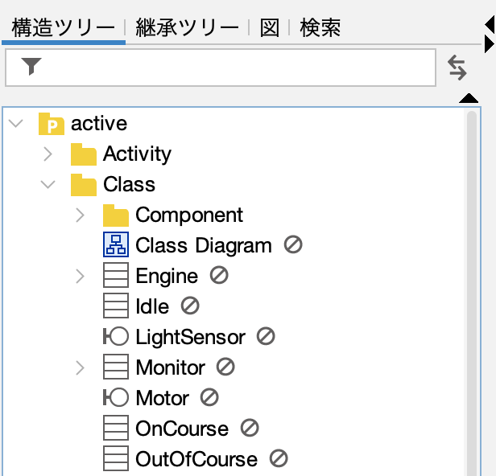This screenshot has width=496, height=476.
Task: Expand the Monitor class node
Action: coord(80,368)
